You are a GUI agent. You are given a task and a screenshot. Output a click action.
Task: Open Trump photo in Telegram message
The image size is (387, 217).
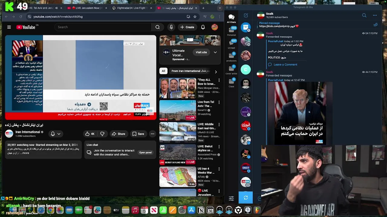click(x=300, y=113)
